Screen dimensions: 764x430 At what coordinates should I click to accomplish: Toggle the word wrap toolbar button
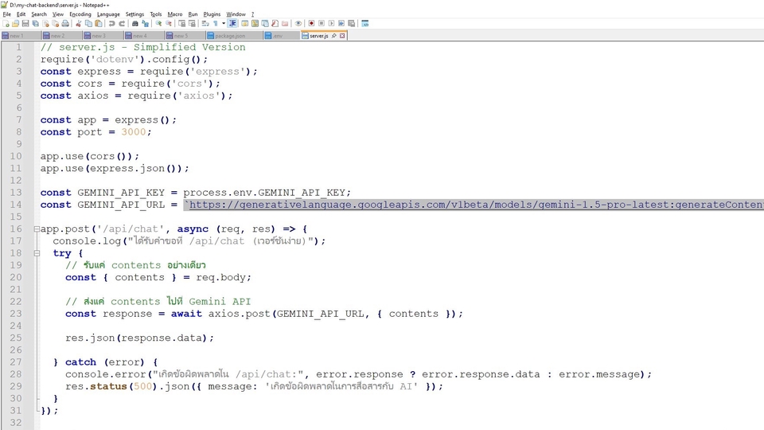tap(205, 24)
